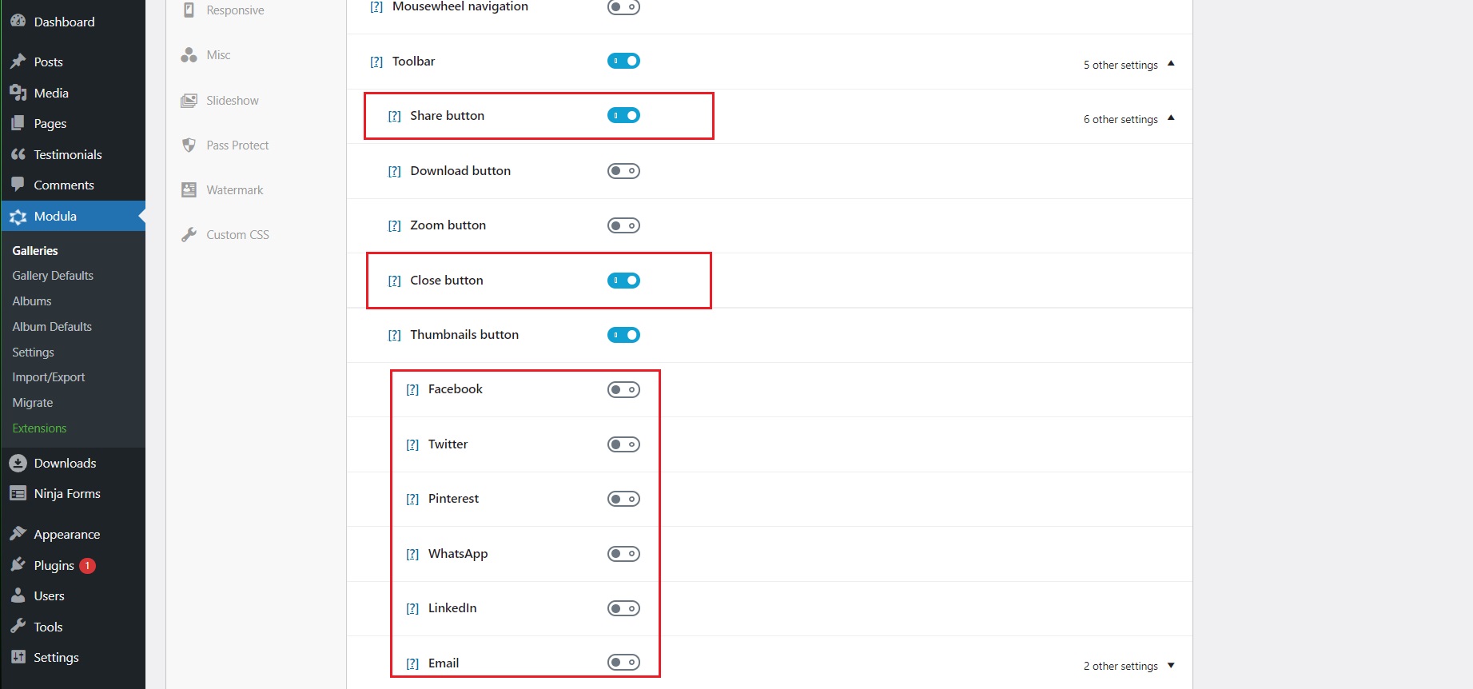The image size is (1473, 689).
Task: Open the Responsive settings section
Action: pyautogui.click(x=235, y=10)
